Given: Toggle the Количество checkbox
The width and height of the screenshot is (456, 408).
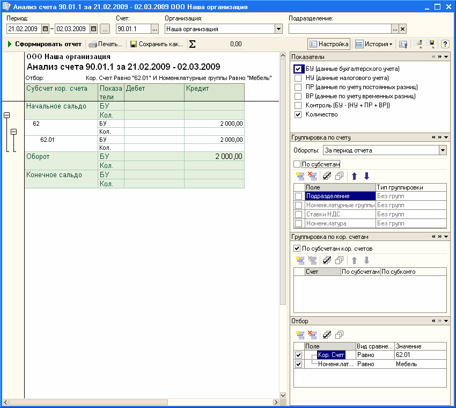Looking at the screenshot, I should pyautogui.click(x=298, y=114).
